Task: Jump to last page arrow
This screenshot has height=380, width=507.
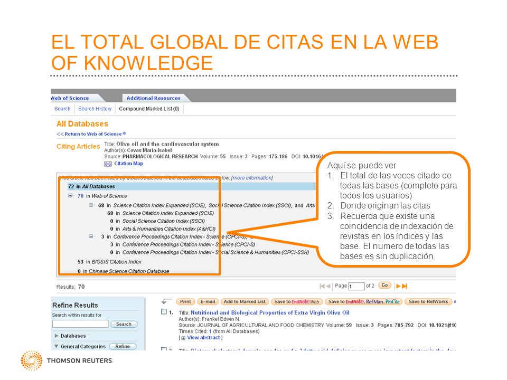Action: coord(405,286)
